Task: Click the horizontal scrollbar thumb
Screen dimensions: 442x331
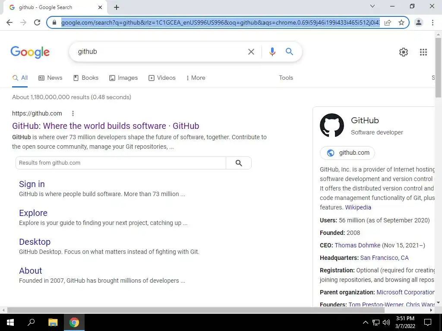Action: point(196,310)
